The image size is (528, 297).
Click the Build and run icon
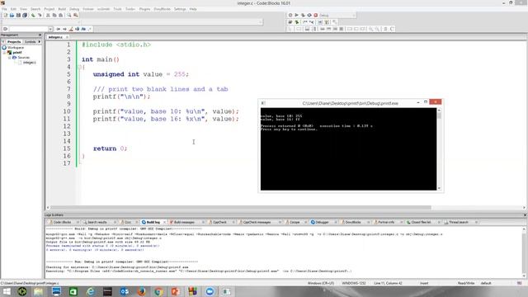[303, 15]
